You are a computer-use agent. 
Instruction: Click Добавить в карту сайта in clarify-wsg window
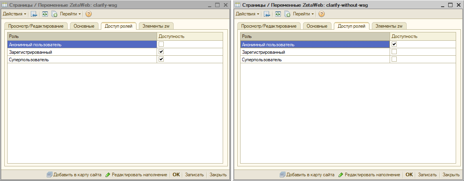click(x=74, y=175)
